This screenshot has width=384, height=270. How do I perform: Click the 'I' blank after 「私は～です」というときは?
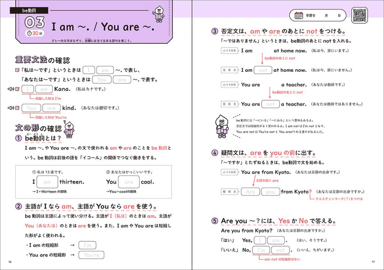coord(88,70)
